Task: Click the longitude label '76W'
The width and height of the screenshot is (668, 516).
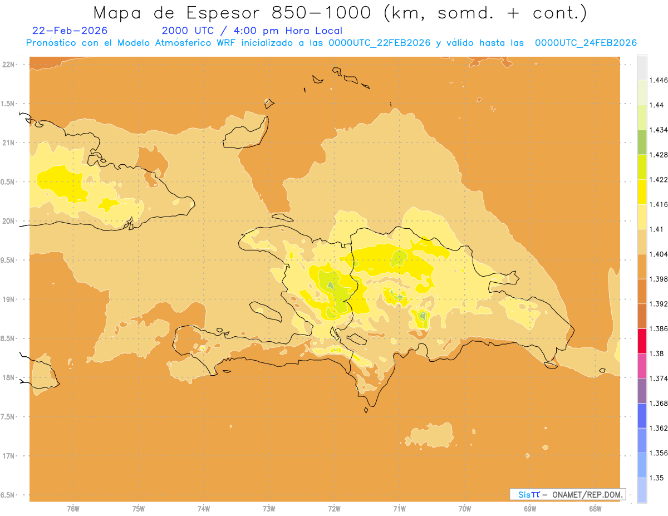Action: click(73, 509)
